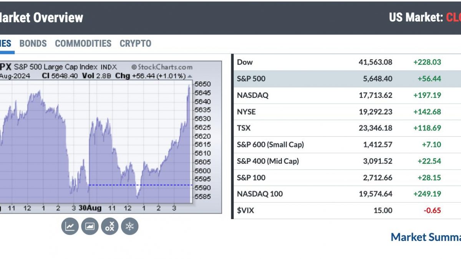The image size is (461, 259).
Task: Click the TSX change +118.69
Action: point(427,128)
